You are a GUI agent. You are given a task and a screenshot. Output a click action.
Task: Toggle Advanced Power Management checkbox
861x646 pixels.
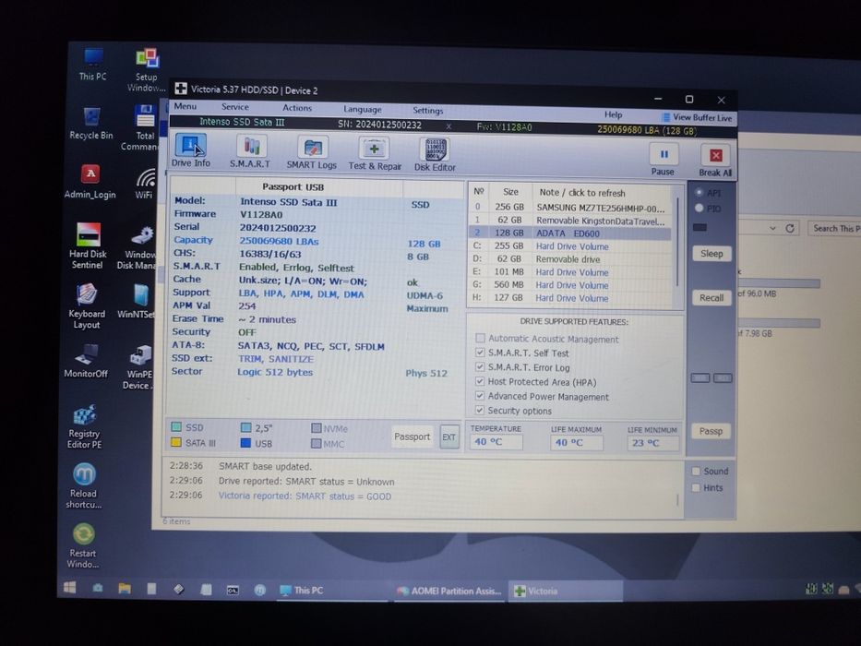(x=480, y=395)
